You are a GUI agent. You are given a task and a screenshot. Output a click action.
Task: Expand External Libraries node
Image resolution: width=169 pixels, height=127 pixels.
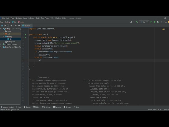pos(1,44)
